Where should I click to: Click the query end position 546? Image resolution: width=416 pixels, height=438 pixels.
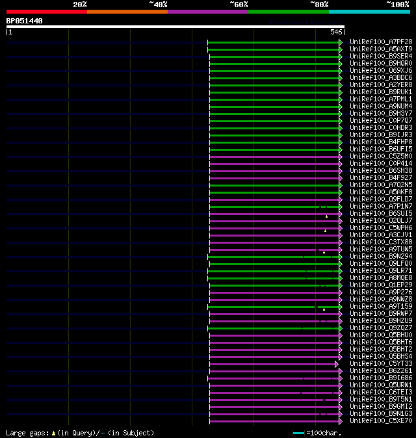pos(336,32)
